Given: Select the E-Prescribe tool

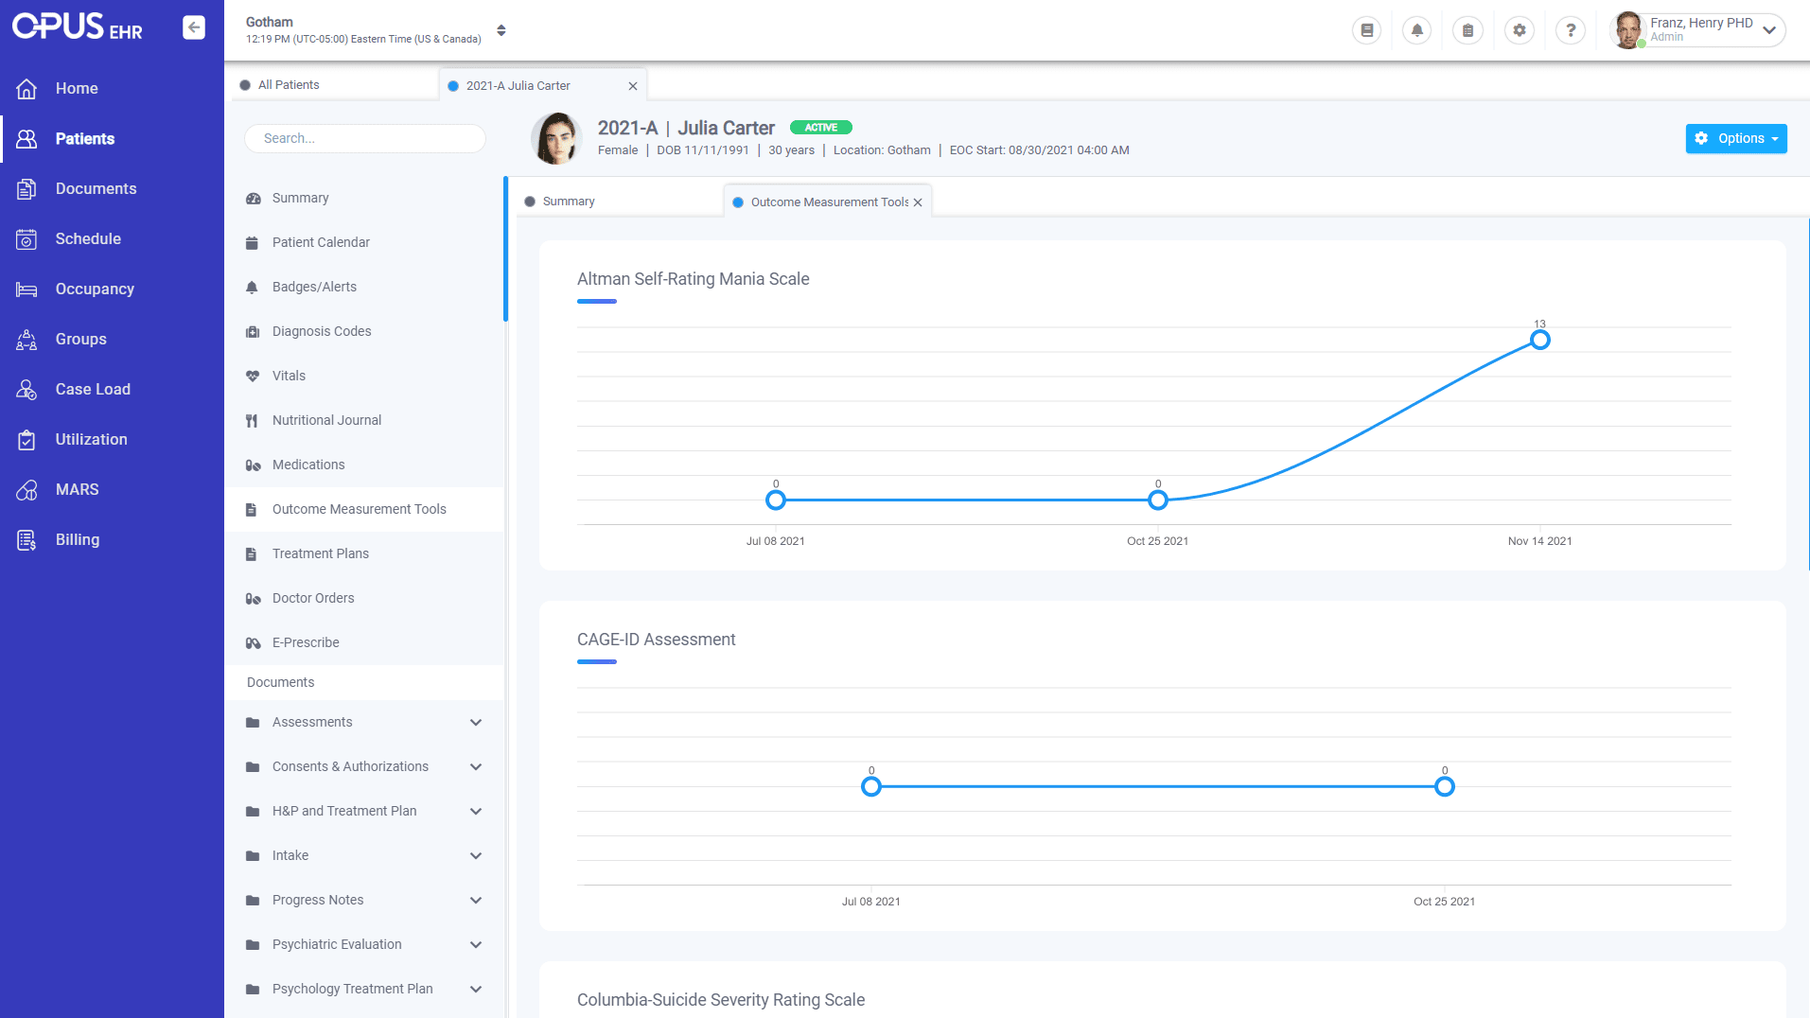Looking at the screenshot, I should tap(305, 642).
